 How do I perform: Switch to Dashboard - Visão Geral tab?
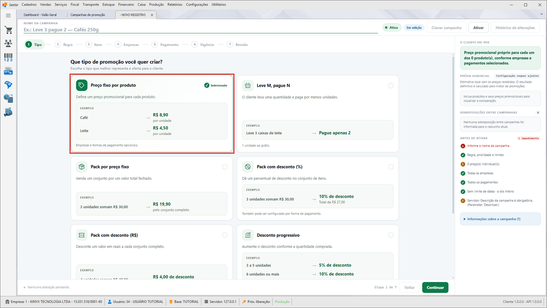[x=40, y=15]
